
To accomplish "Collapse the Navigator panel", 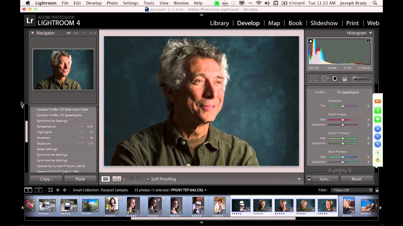I will [32, 33].
